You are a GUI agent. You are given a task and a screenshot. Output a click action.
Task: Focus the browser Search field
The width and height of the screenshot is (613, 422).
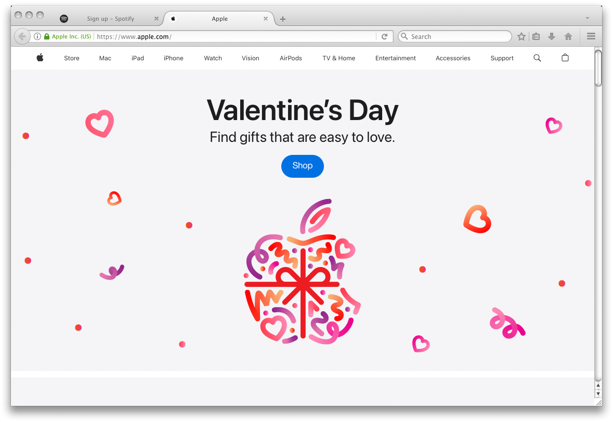(454, 36)
